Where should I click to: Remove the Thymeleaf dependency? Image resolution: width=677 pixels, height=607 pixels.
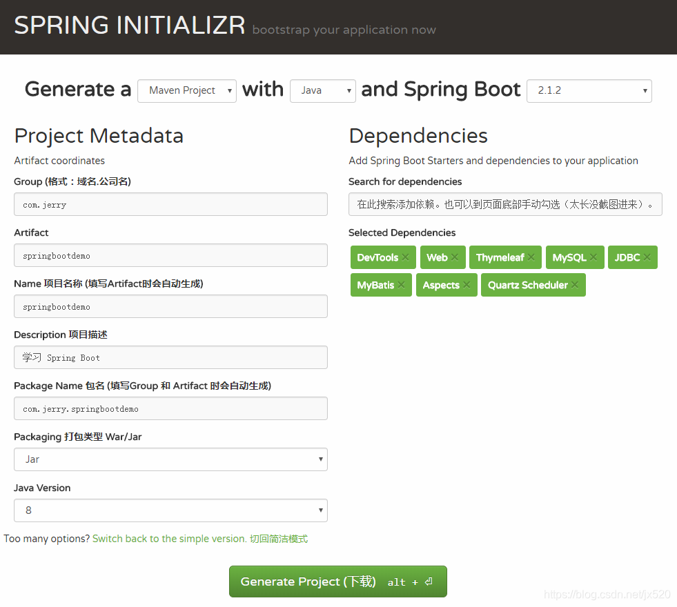(530, 257)
